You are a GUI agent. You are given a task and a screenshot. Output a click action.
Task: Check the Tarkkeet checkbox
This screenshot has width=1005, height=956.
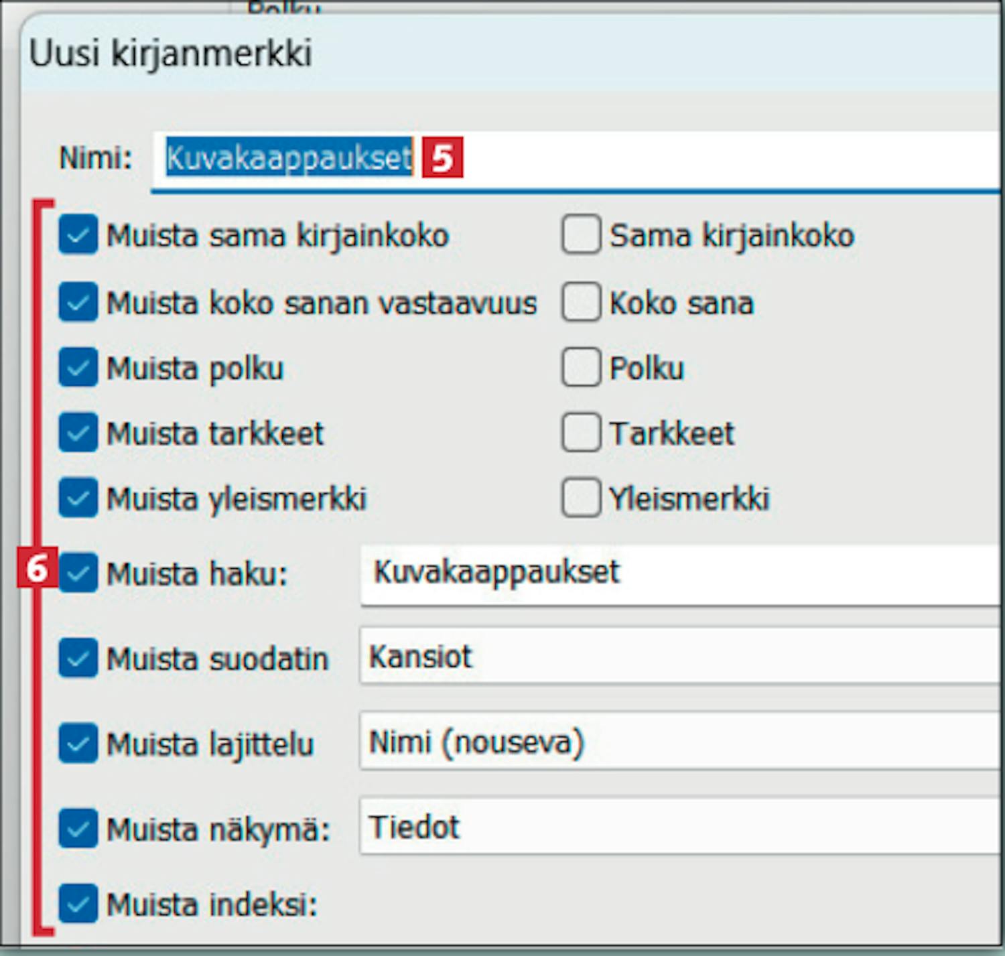pyautogui.click(x=580, y=433)
